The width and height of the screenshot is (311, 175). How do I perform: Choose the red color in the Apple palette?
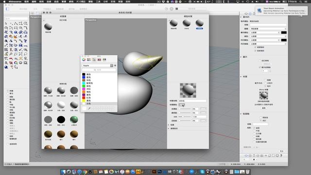(99, 98)
